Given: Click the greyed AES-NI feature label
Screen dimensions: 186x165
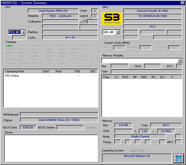Looking at the screenshot, I should 11,64.
